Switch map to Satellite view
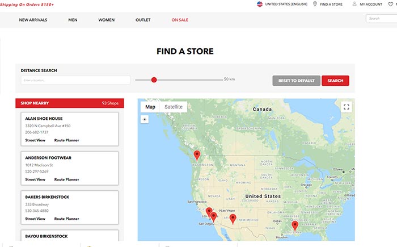 coord(174,107)
